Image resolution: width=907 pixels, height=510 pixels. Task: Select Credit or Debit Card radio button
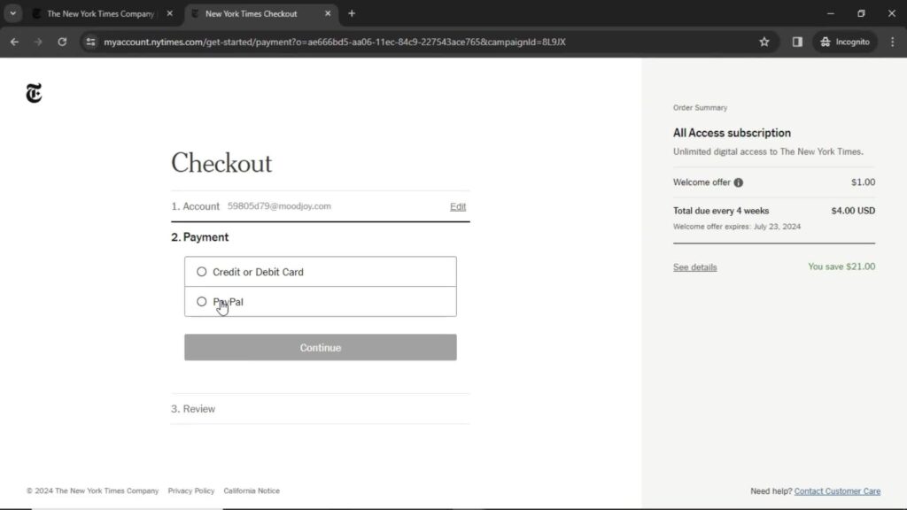coord(201,272)
